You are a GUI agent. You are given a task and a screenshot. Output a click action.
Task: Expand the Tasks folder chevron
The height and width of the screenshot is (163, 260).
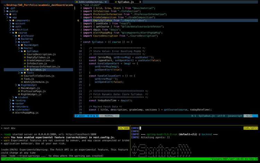point(19,73)
